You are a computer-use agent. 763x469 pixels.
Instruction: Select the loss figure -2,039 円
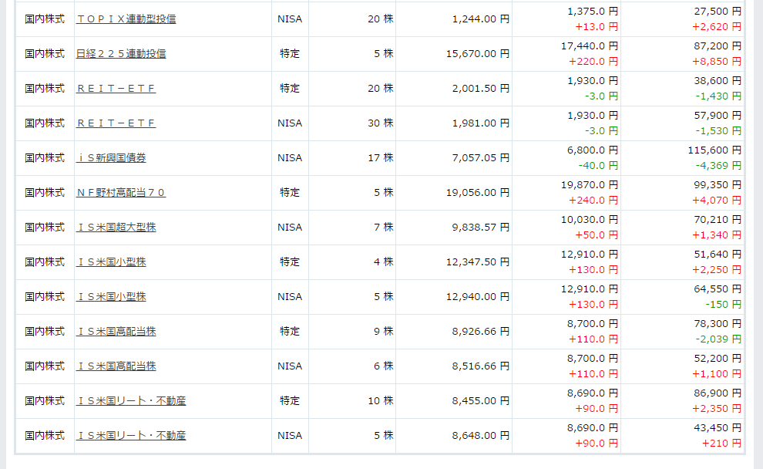[x=719, y=339]
